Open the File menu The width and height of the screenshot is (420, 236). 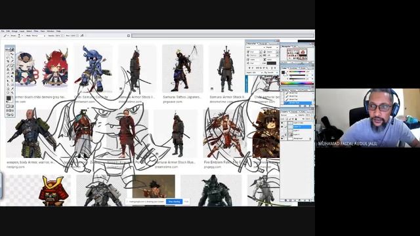pyautogui.click(x=3, y=31)
